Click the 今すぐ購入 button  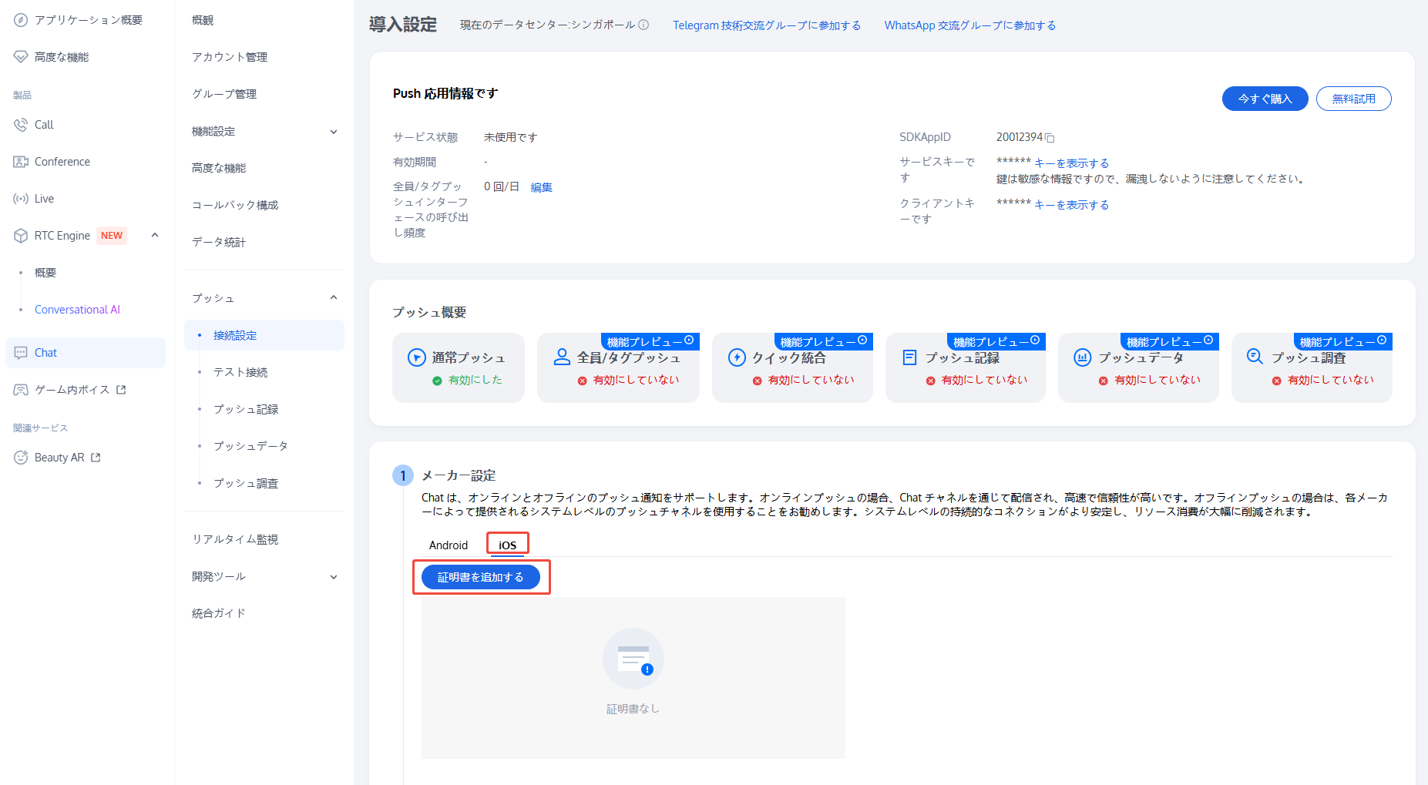(1265, 99)
